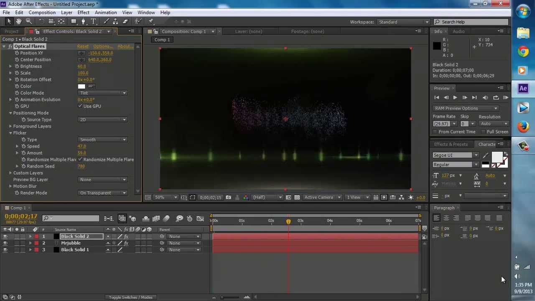Click the region of interest icon
535x301 pixels.
(x=192, y=197)
